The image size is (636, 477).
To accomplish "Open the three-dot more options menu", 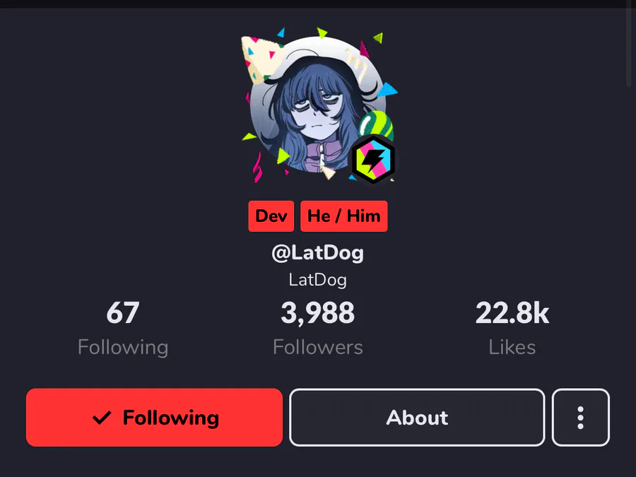I will pyautogui.click(x=580, y=418).
